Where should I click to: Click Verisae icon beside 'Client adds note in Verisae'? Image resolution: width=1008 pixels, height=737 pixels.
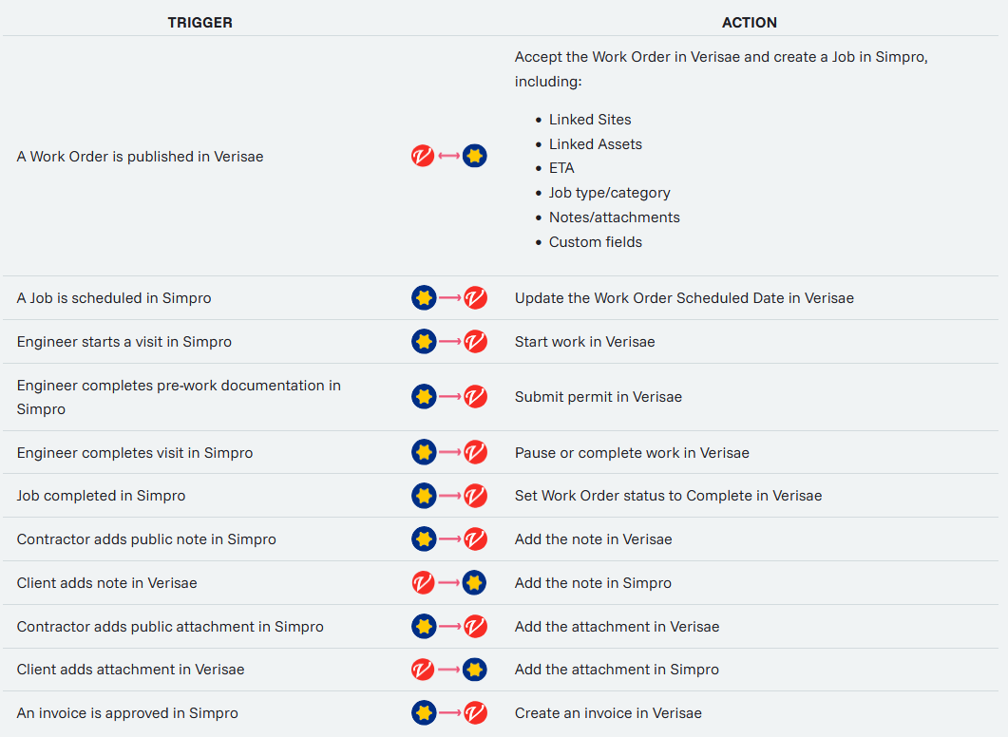pyautogui.click(x=424, y=583)
